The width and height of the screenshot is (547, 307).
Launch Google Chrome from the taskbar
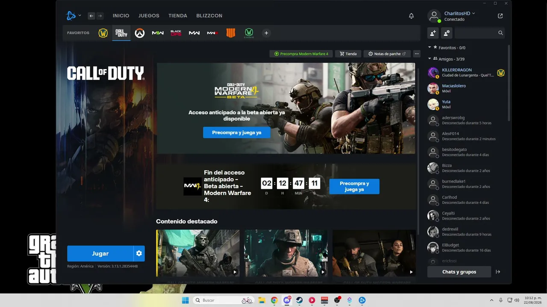tap(274, 300)
